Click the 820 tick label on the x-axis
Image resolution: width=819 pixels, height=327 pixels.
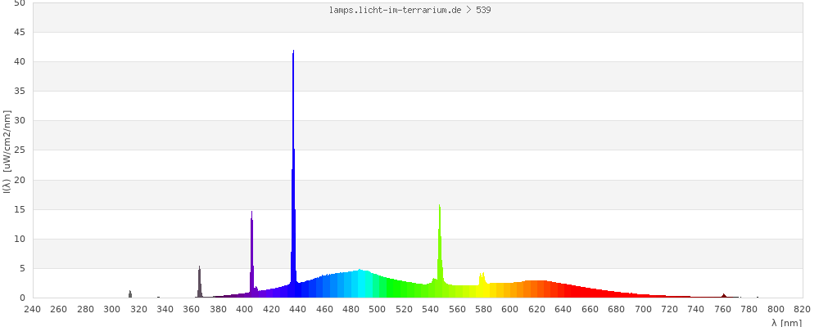point(803,309)
